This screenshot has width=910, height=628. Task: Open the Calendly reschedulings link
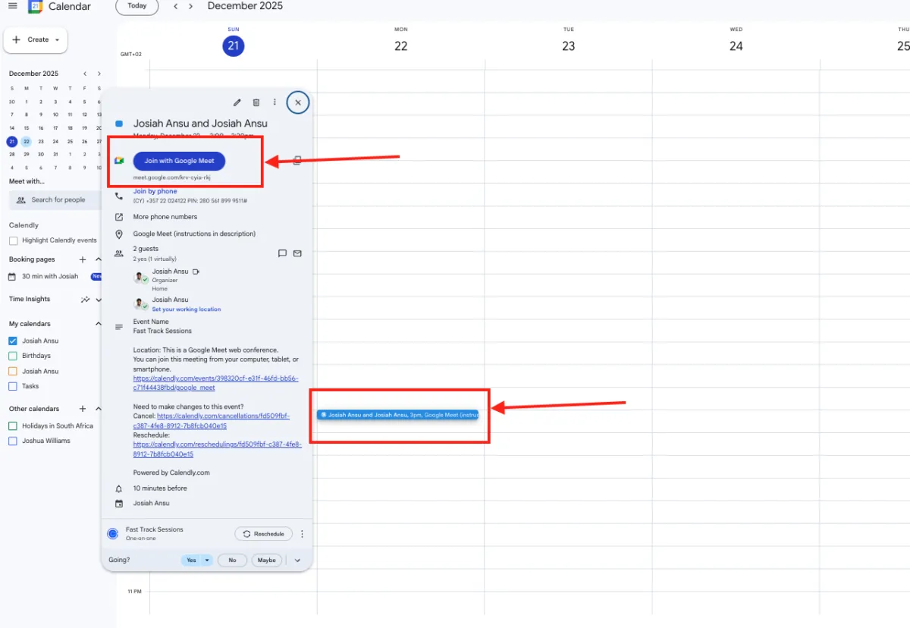coord(217,449)
